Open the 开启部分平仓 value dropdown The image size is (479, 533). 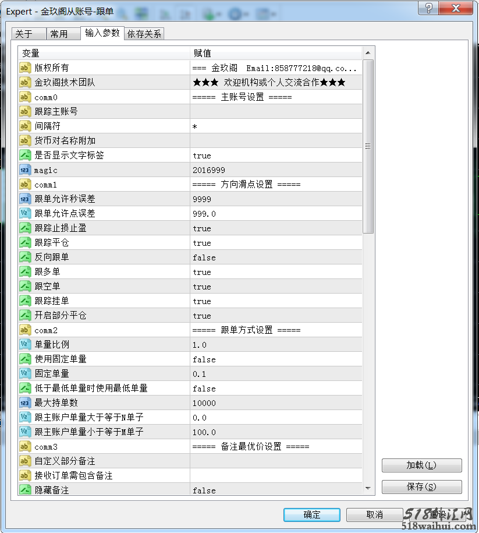276,316
